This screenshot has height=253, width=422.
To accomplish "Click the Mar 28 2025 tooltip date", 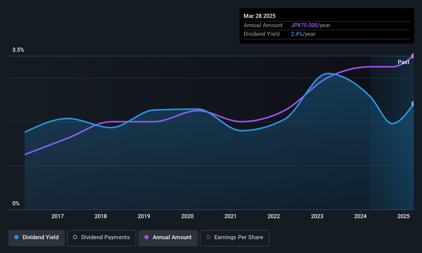I will click(x=260, y=16).
